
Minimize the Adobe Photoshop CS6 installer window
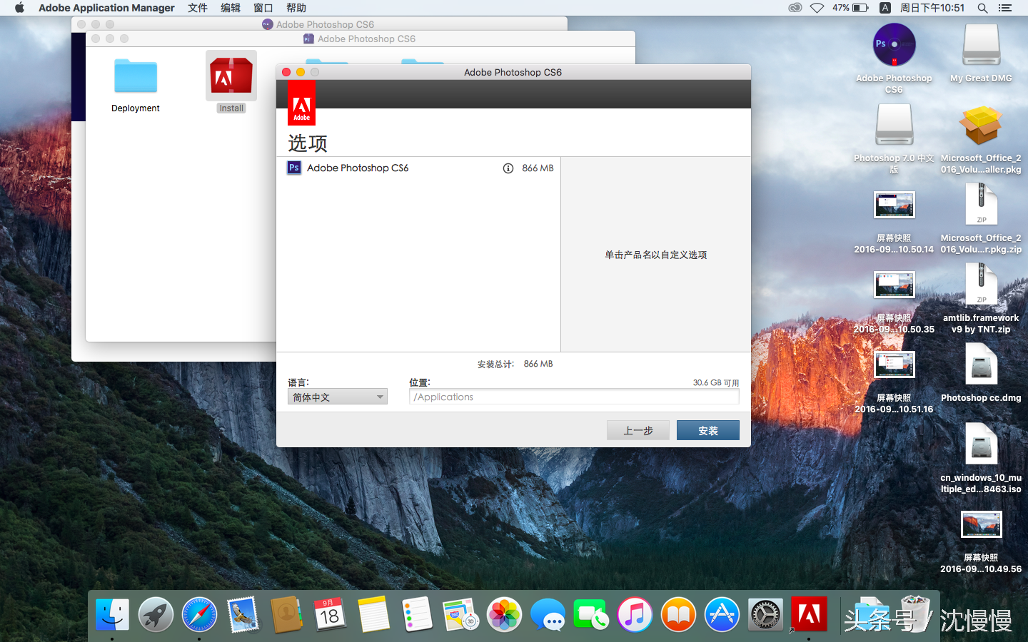(x=301, y=72)
